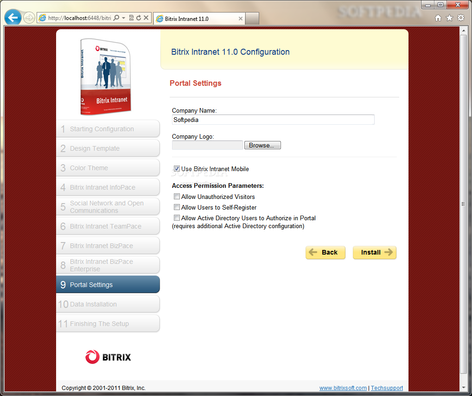Select step 6 Bitrix Intranet TeamPace
472x396 pixels.
tap(108, 226)
